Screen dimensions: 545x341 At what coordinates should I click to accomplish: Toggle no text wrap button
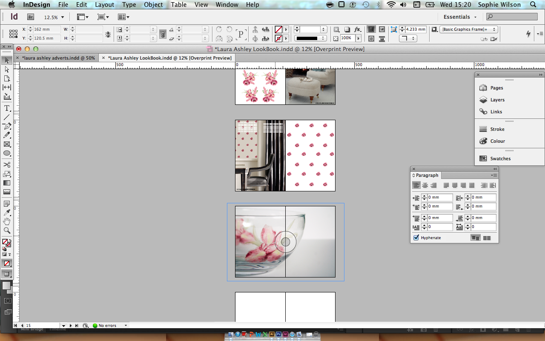[371, 29]
